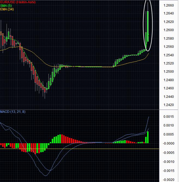Screen dimensions: 179x182
Task: Click the 1.2660 price axis value
Action: [x=169, y=5]
